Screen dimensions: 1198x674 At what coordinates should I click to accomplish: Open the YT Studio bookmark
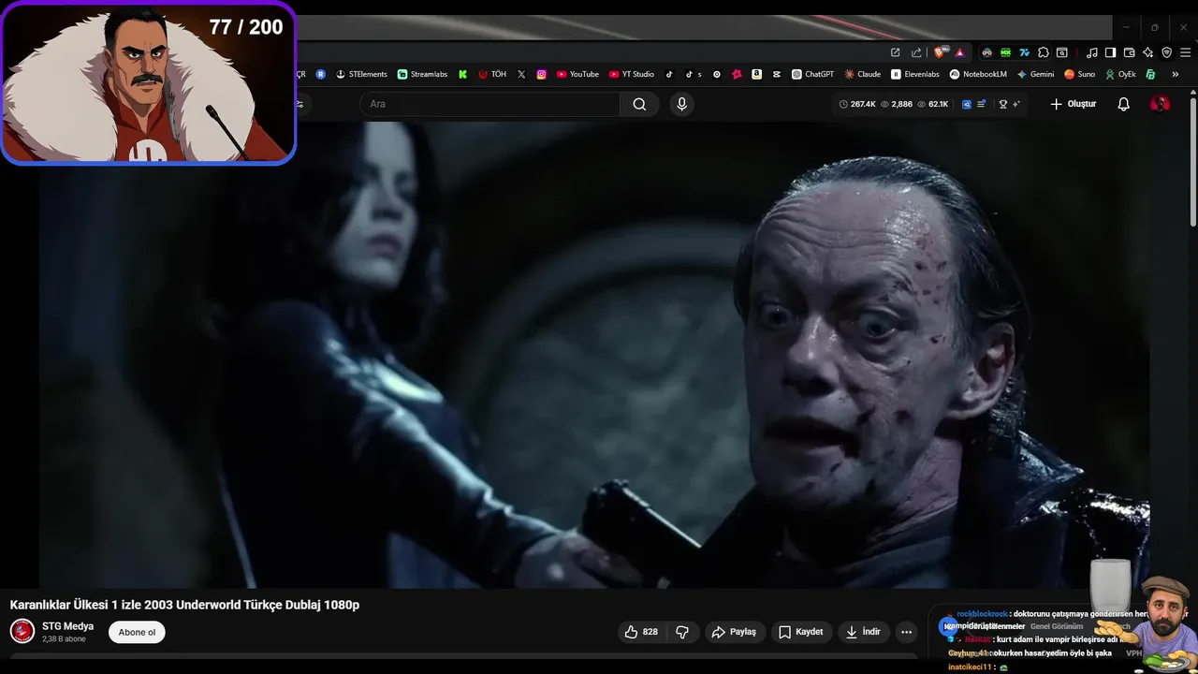click(631, 74)
